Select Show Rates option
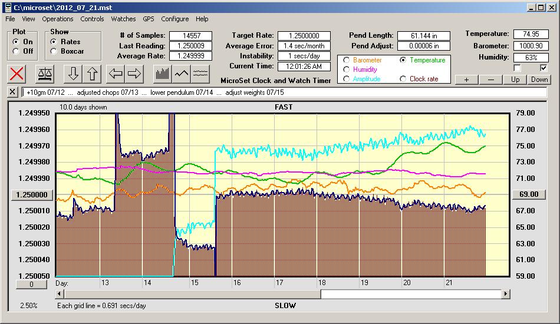 [x=54, y=42]
